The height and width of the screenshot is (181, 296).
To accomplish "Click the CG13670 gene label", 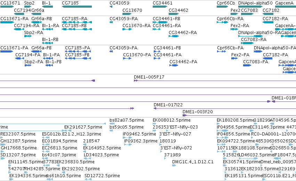I will (132, 10).
